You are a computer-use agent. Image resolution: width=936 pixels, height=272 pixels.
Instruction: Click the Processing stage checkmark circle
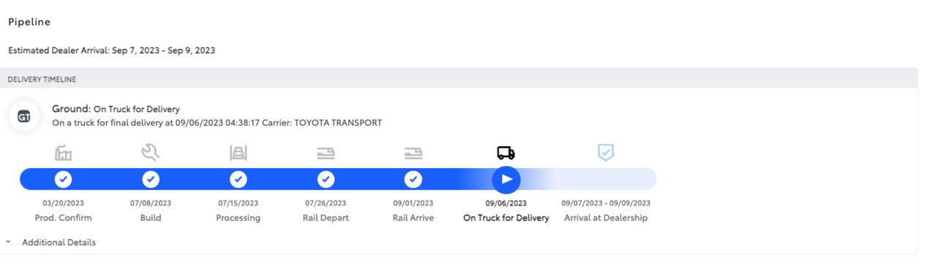239,179
